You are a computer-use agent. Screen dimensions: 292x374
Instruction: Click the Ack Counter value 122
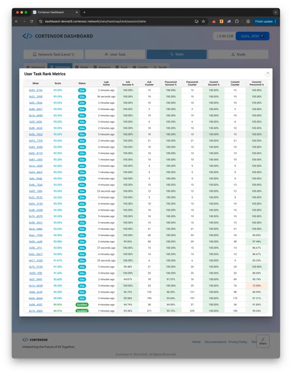(149, 292)
